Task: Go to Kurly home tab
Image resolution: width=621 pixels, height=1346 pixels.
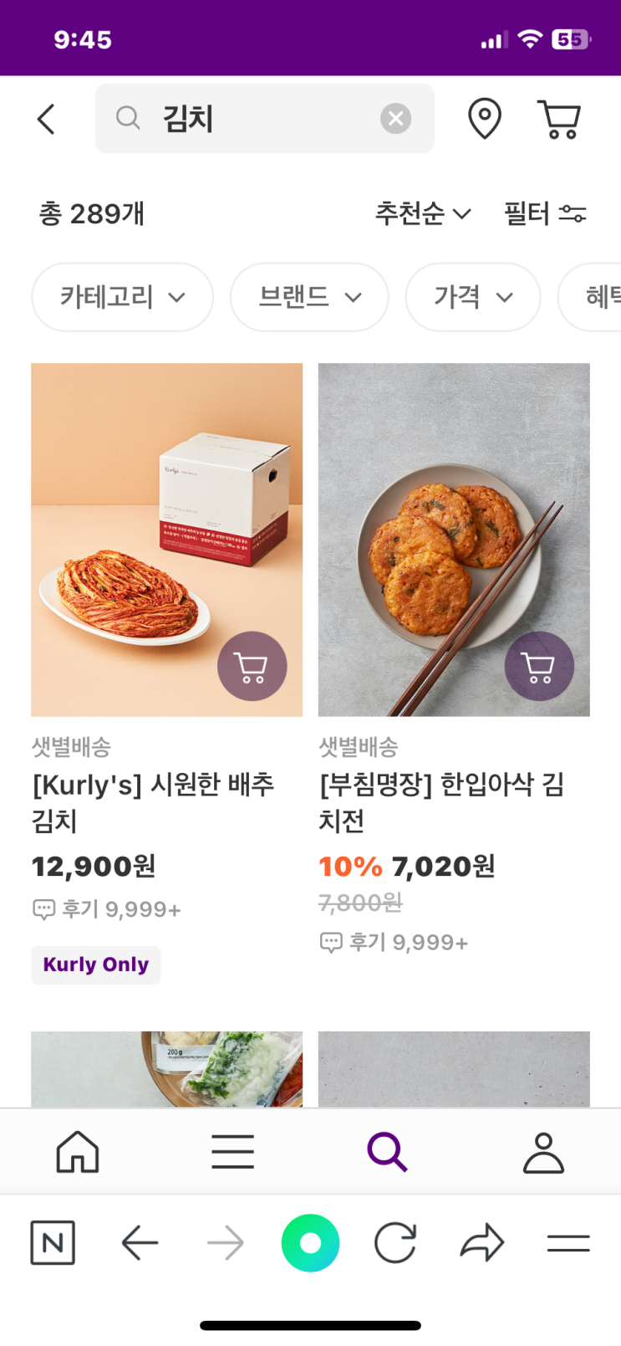Action: (x=78, y=1152)
